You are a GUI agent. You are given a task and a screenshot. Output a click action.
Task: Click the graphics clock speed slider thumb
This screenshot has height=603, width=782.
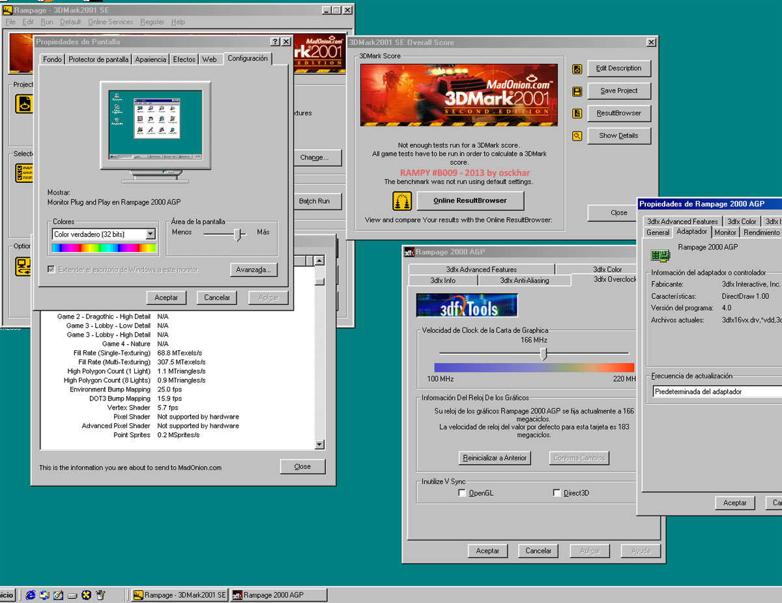click(x=543, y=354)
